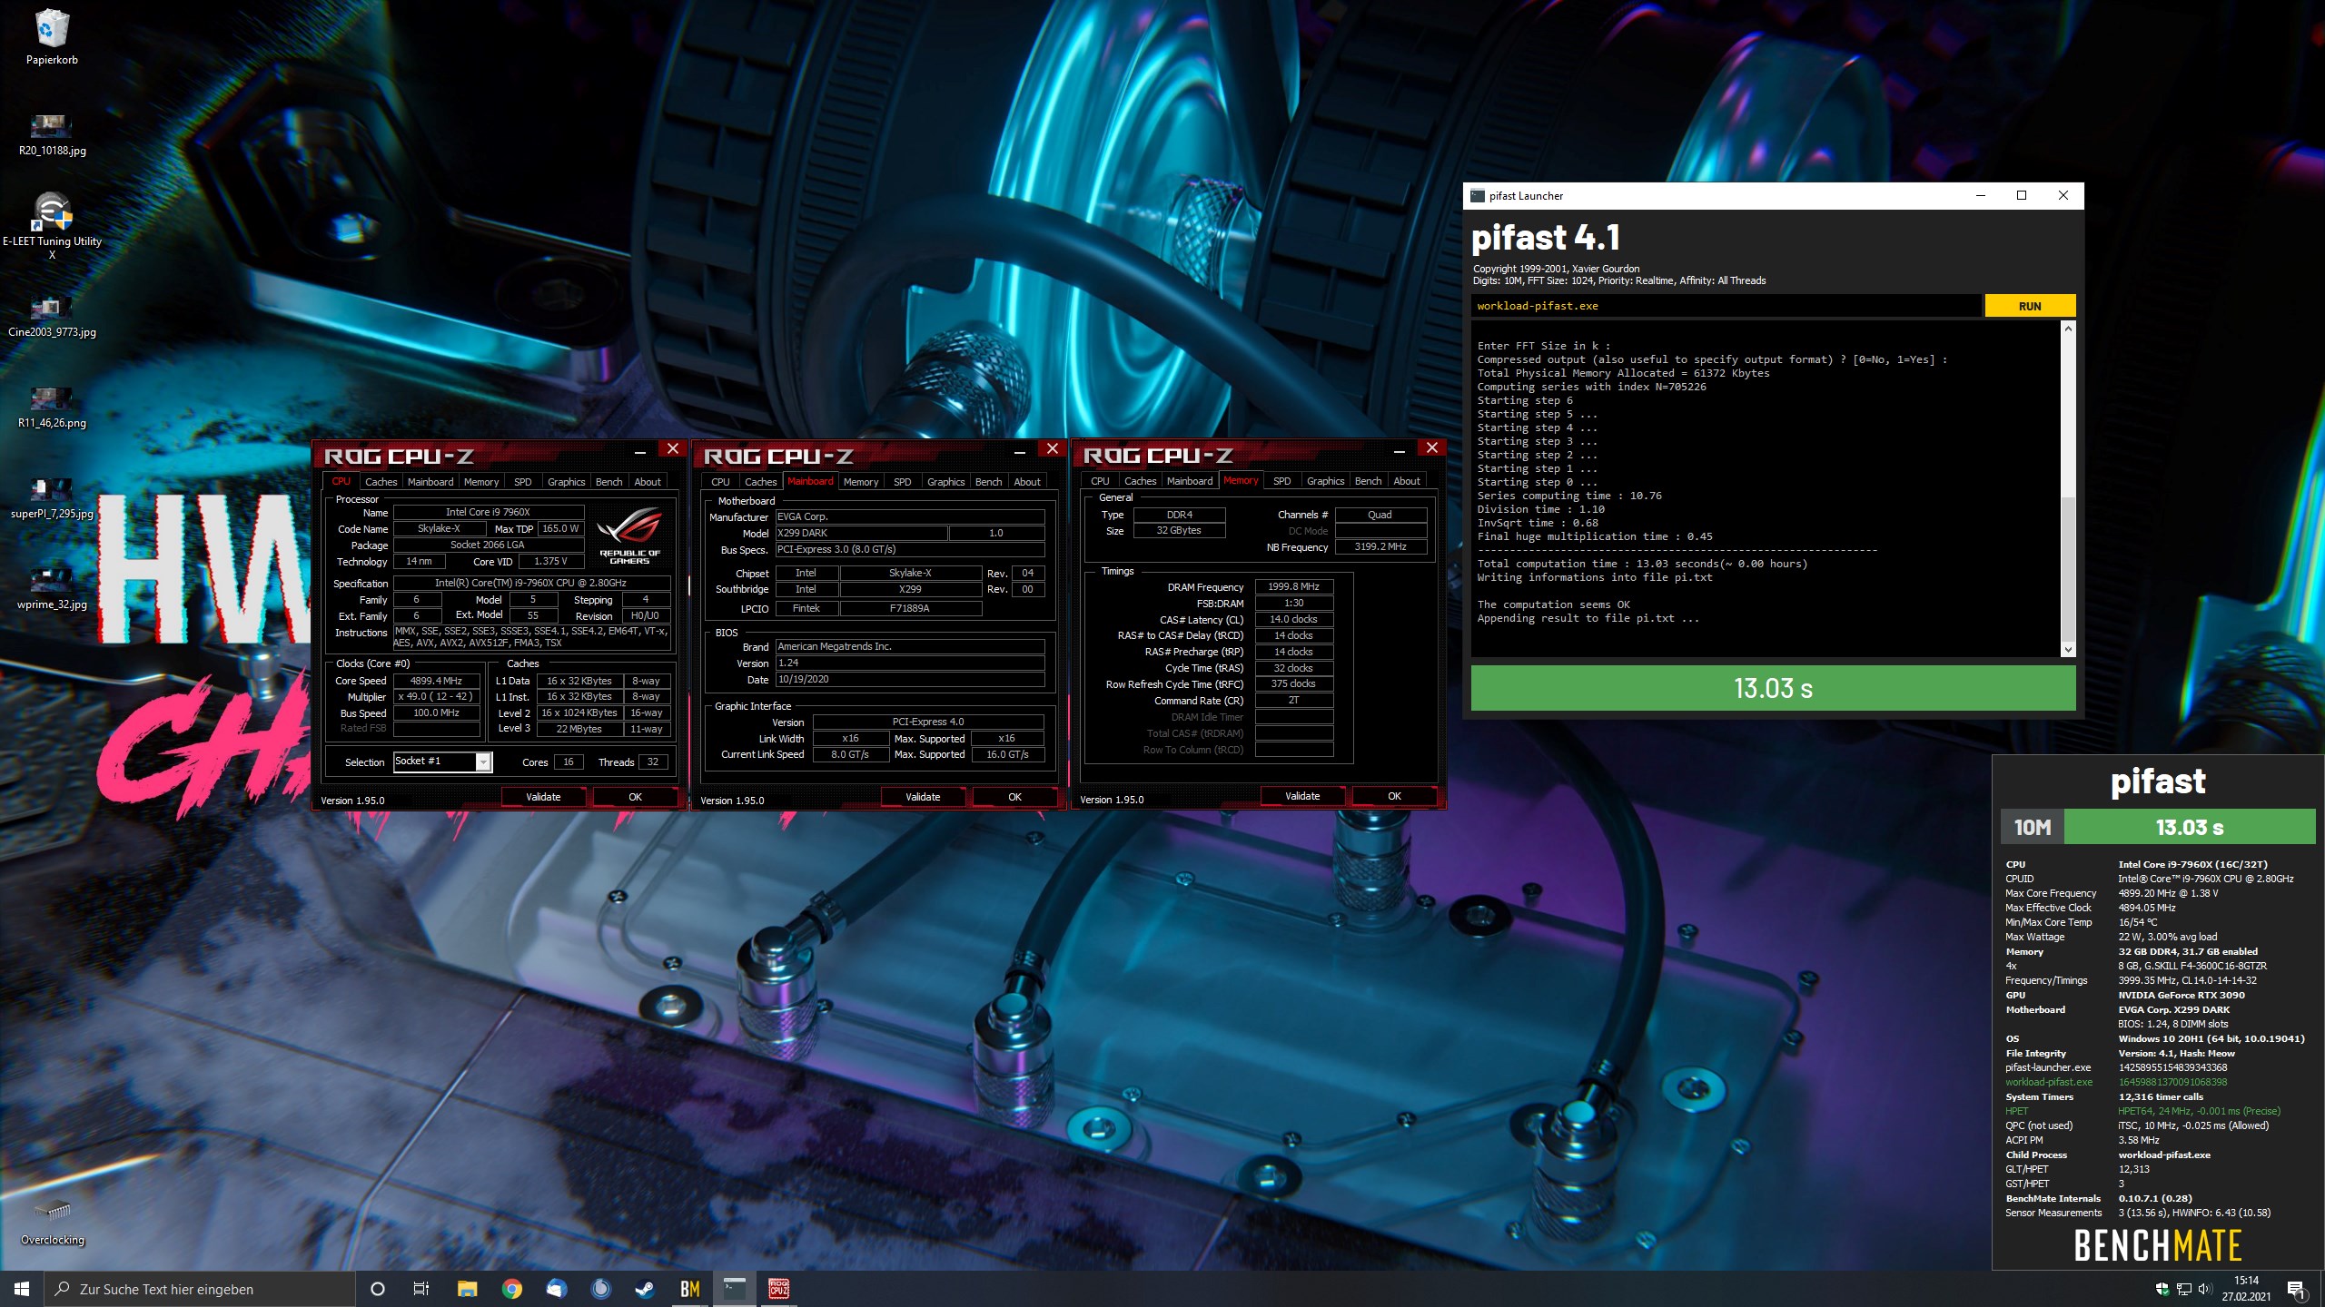2325x1307 pixels.
Task: Open SPD tab in first CPU-Z window
Action: coord(523,482)
